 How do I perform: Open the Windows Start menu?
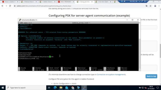click(3, 88)
